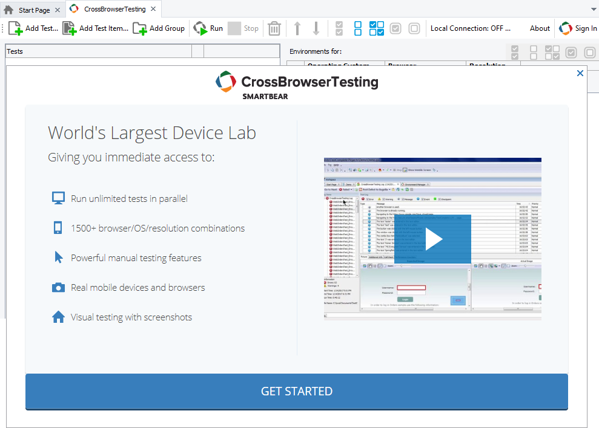The height and width of the screenshot is (428, 599).
Task: Click rounded checked-box icon in main toolbar
Action: tap(395, 28)
